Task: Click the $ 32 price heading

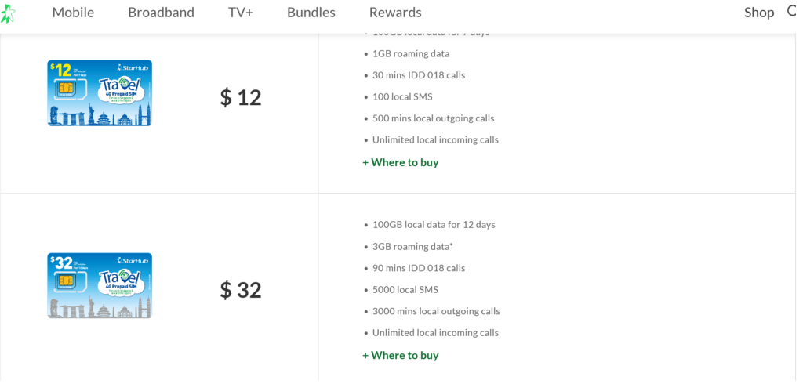Action: 240,290
